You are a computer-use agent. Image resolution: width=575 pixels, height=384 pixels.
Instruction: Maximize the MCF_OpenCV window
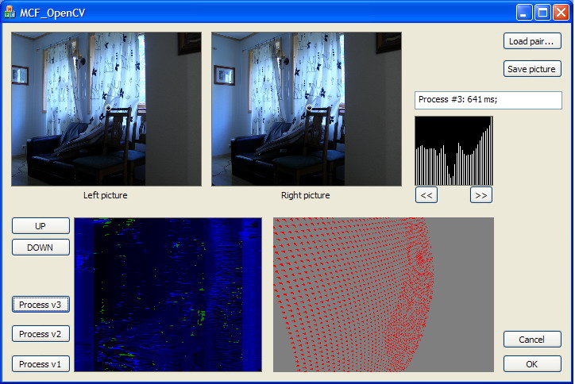tap(542, 12)
